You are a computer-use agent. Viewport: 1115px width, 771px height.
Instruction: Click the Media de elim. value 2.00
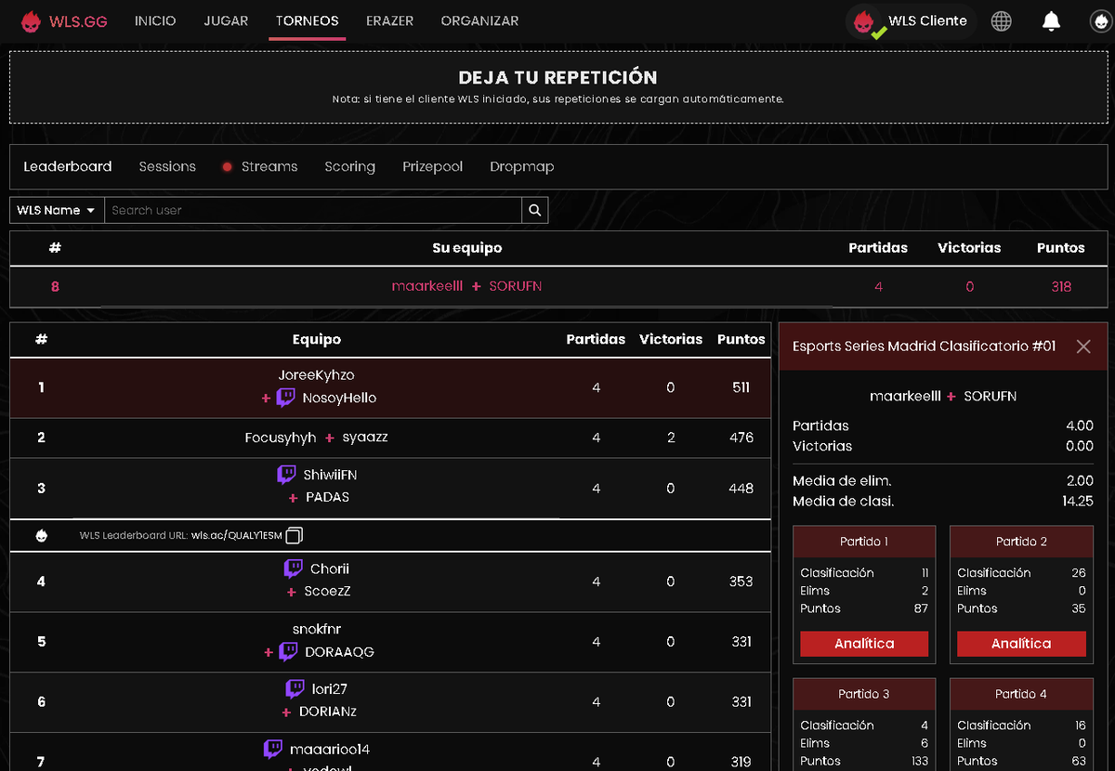[x=1080, y=481]
